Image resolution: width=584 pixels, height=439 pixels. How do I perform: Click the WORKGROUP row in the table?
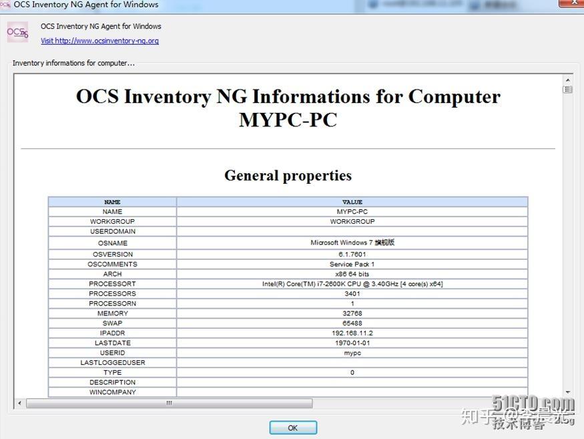(352, 221)
